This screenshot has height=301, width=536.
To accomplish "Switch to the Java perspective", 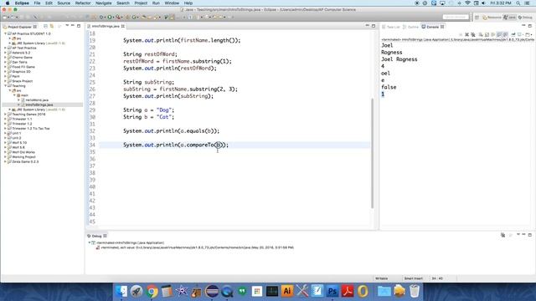I will coord(509,17).
